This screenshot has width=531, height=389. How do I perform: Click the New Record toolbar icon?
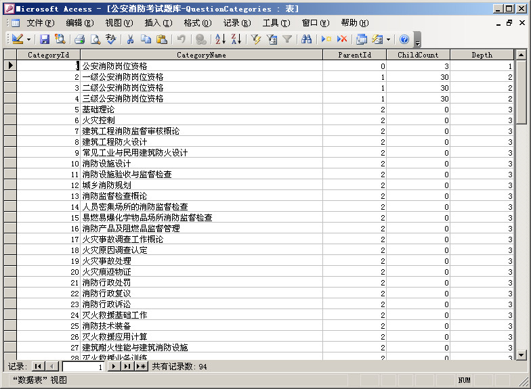(x=326, y=39)
